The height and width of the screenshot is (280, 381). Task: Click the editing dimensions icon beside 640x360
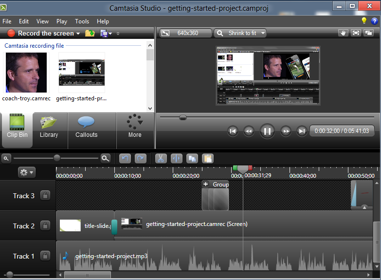[165, 33]
